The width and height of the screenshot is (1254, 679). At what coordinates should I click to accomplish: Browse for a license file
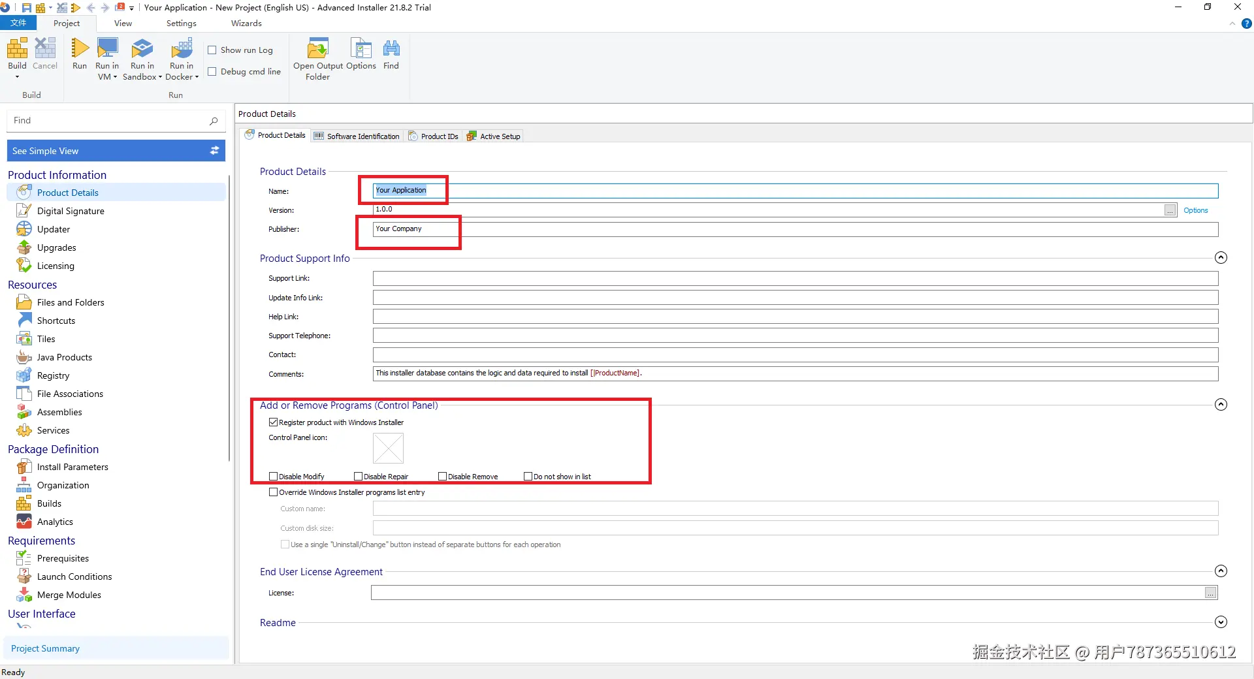click(x=1211, y=593)
